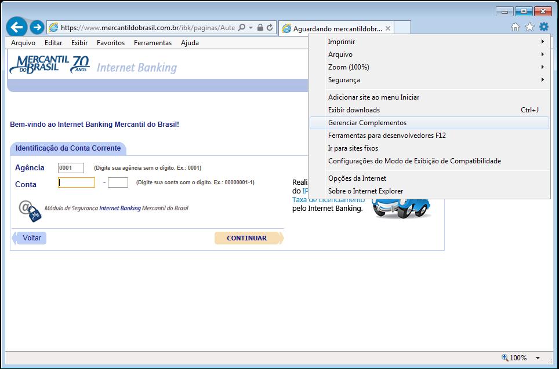Choose Ferramentas para desenvolvedores F12

coord(429,136)
